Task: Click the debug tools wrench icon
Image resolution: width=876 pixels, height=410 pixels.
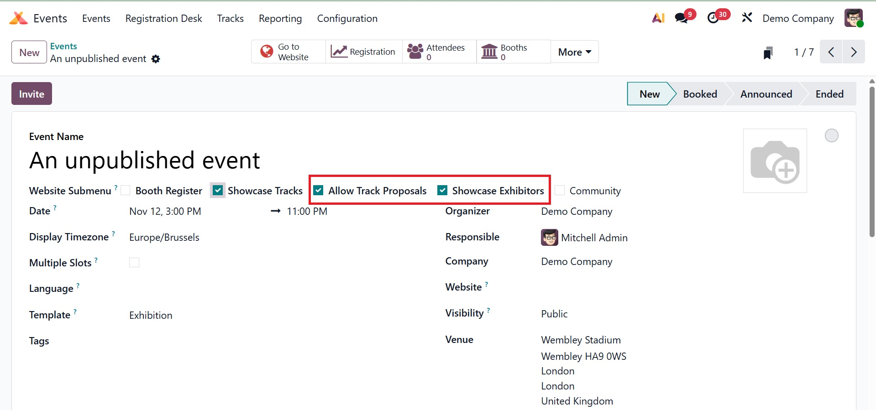Action: coord(747,18)
